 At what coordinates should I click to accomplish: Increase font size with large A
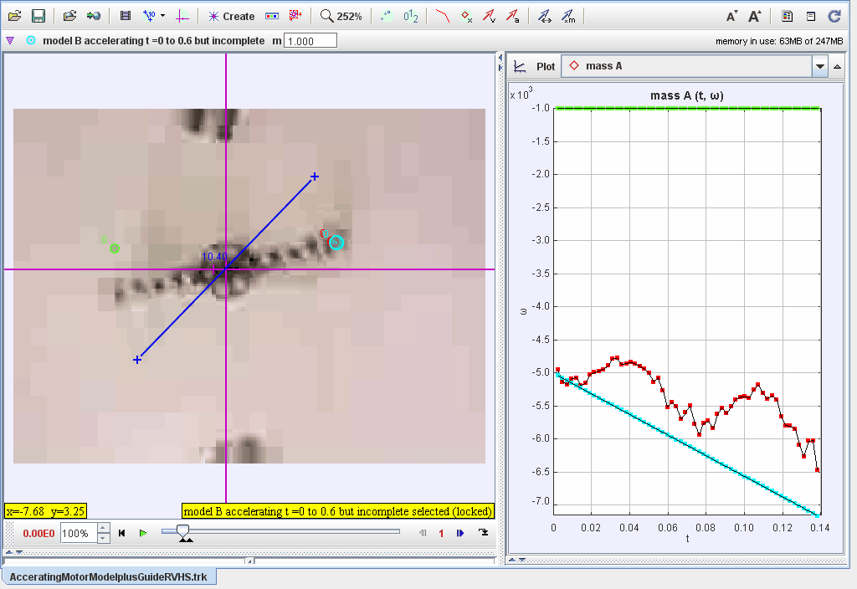pyautogui.click(x=755, y=17)
